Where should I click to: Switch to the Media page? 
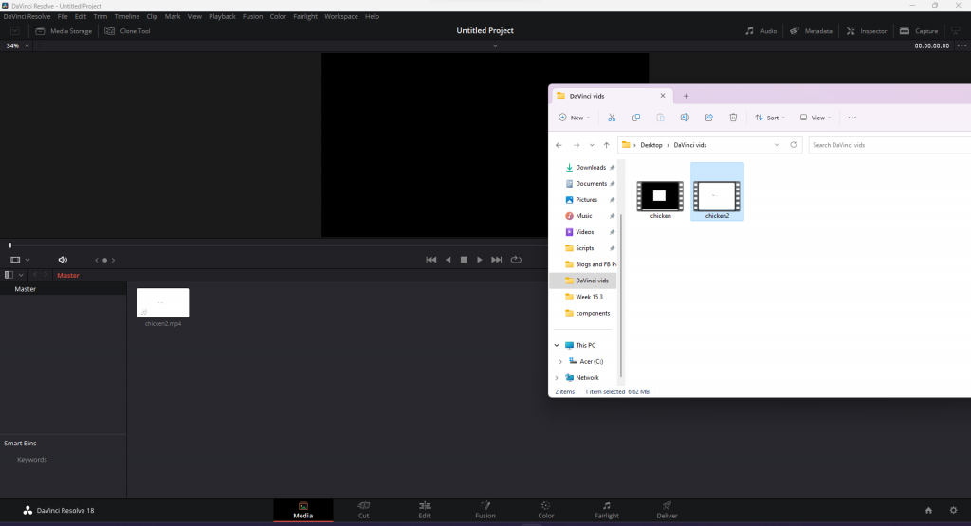[302, 510]
